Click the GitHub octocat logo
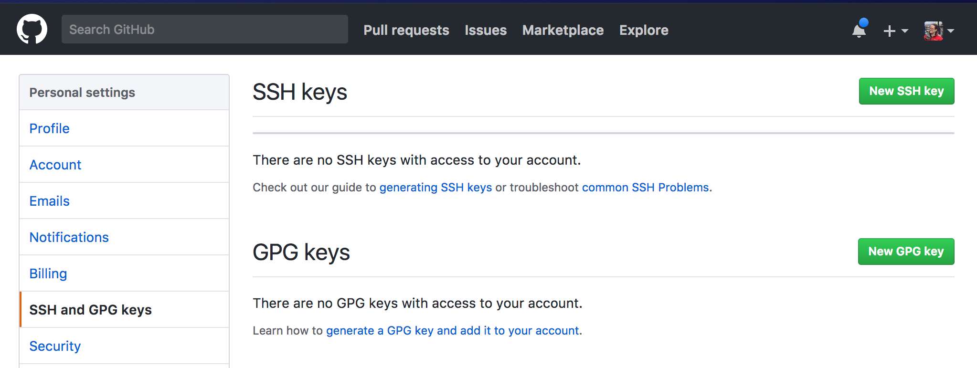 click(x=32, y=29)
